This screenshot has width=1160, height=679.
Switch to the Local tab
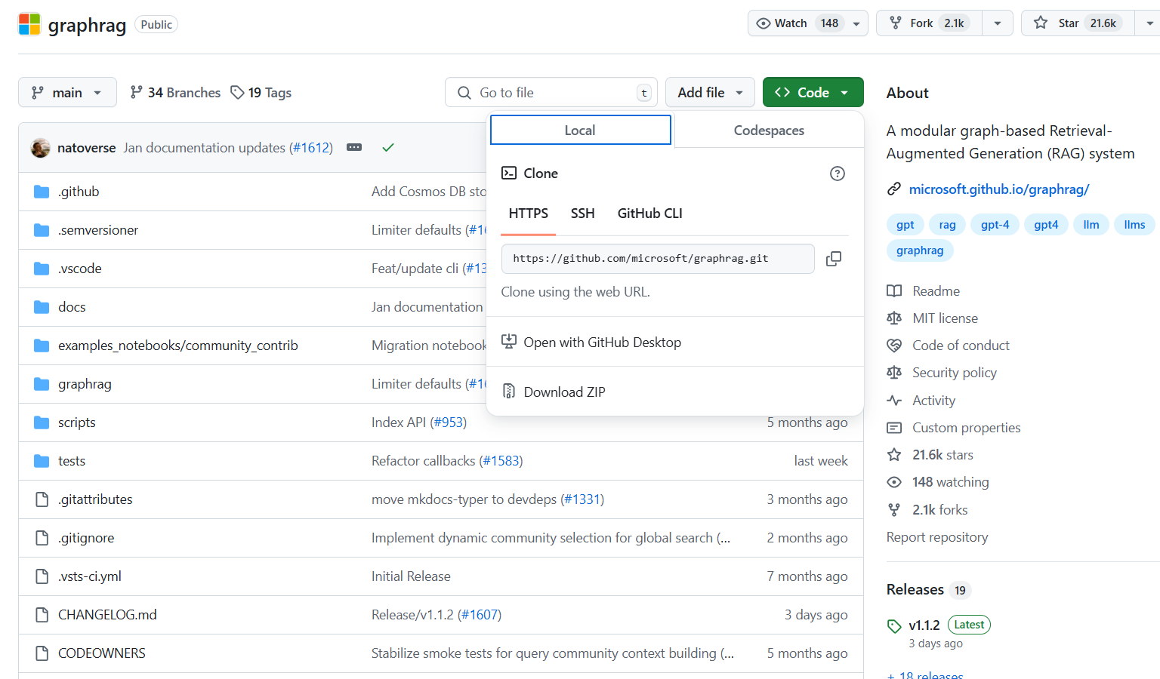[580, 130]
